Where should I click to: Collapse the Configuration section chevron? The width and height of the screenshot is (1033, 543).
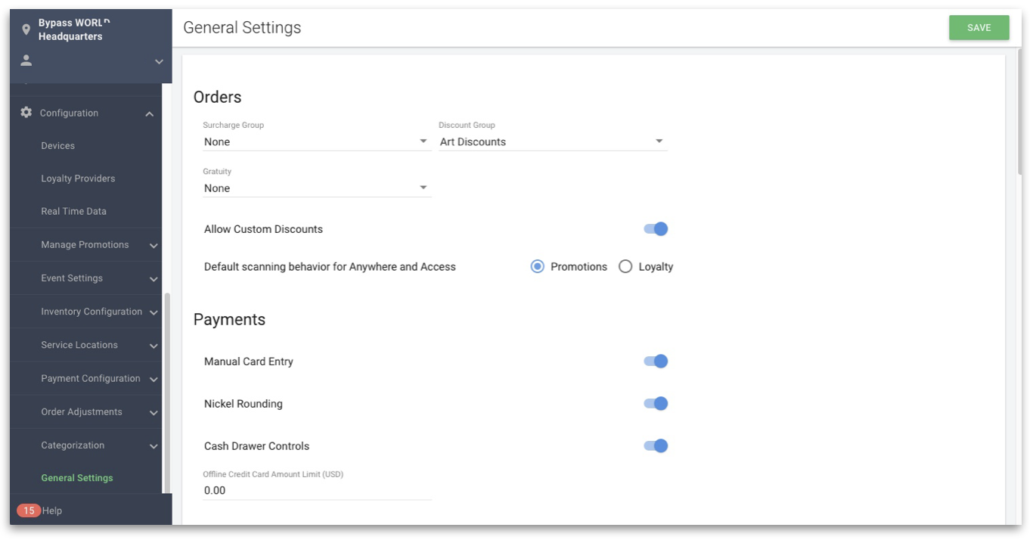(150, 113)
